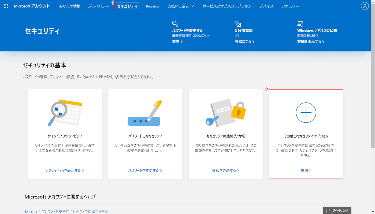Open the Rewards tab
375x214 pixels.
click(152, 6)
